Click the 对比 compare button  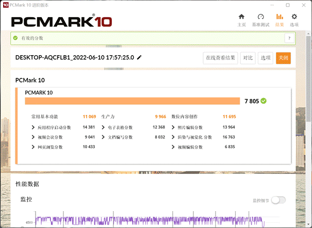[x=248, y=58]
